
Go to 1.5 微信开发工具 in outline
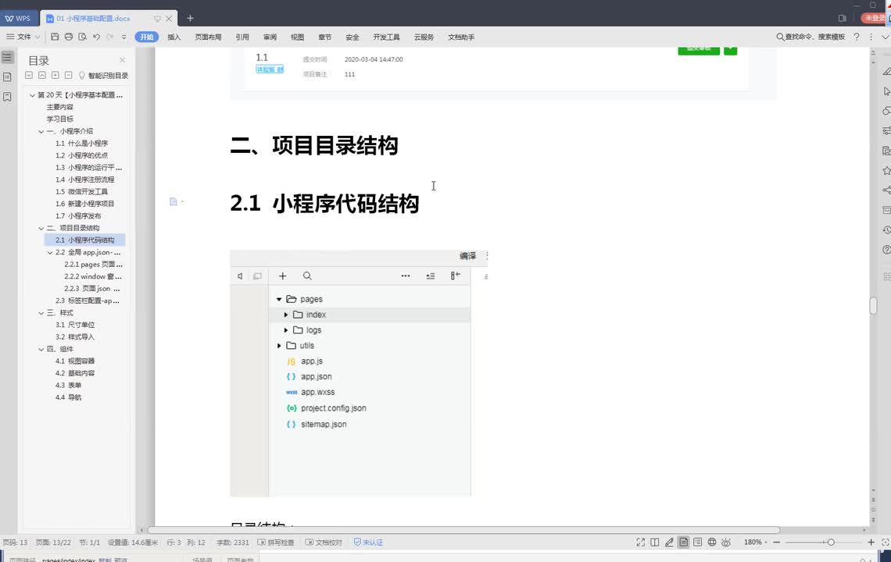(x=82, y=192)
